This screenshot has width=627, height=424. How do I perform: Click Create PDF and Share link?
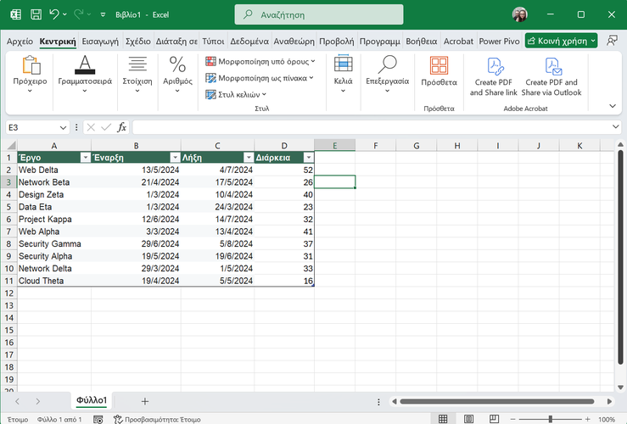[494, 76]
